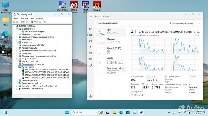Viewport: 208px width, 116px height.
Task: Open CPUID CPU-Z desktop shortcut
Action: click(86, 7)
